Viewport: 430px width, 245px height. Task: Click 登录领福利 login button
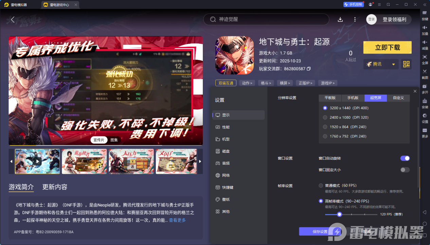(x=394, y=19)
